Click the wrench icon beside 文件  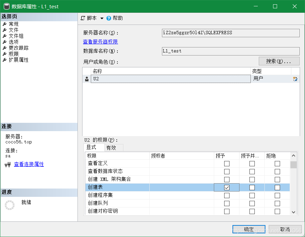point(5,30)
